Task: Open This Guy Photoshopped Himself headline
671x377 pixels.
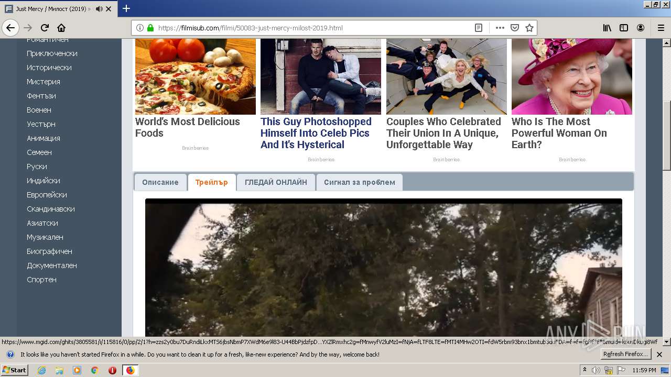Action: (x=316, y=133)
